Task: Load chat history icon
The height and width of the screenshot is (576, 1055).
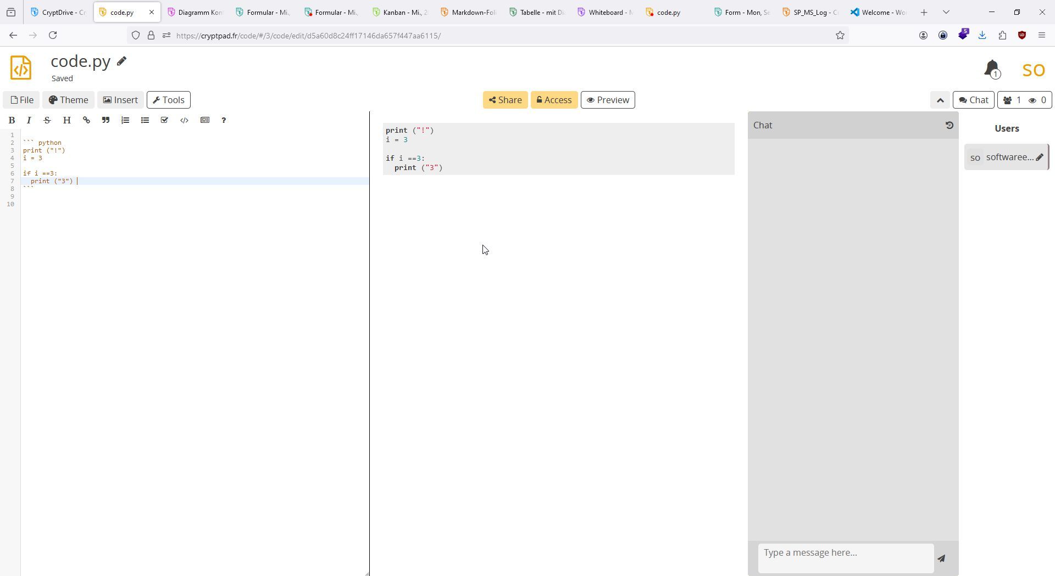Action: point(949,125)
